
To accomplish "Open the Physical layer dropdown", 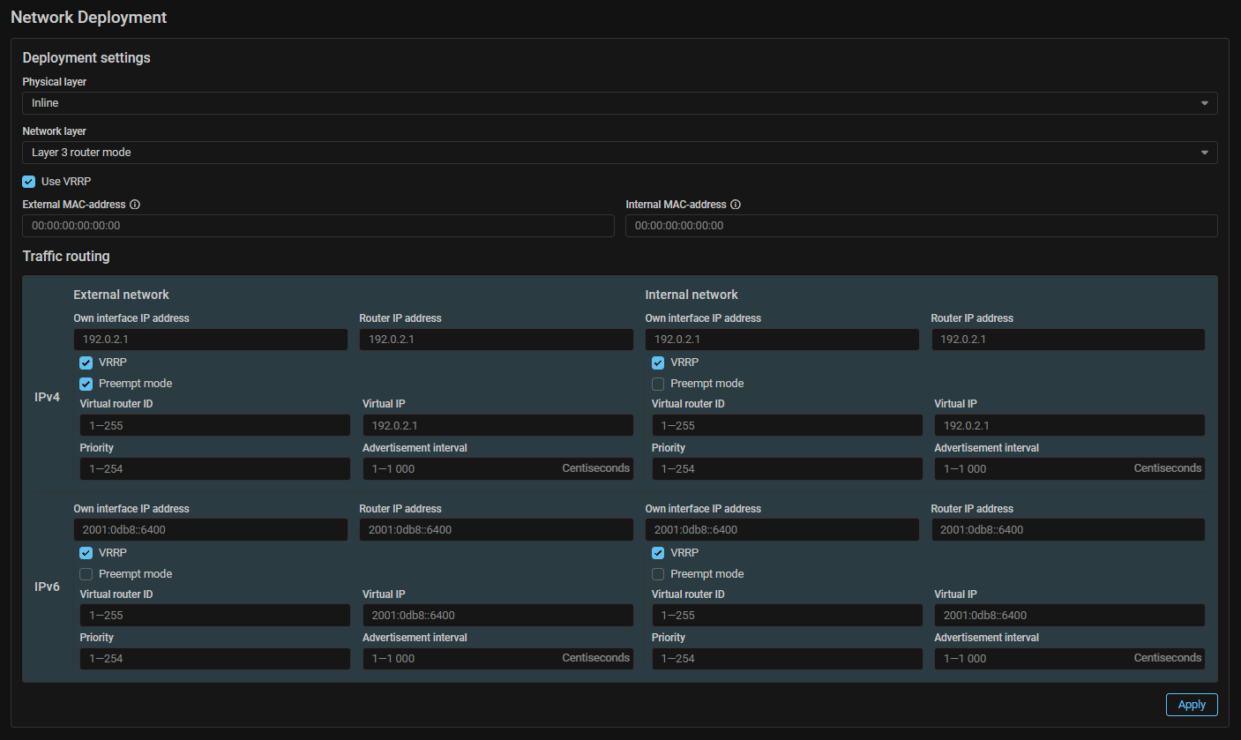I will point(619,103).
